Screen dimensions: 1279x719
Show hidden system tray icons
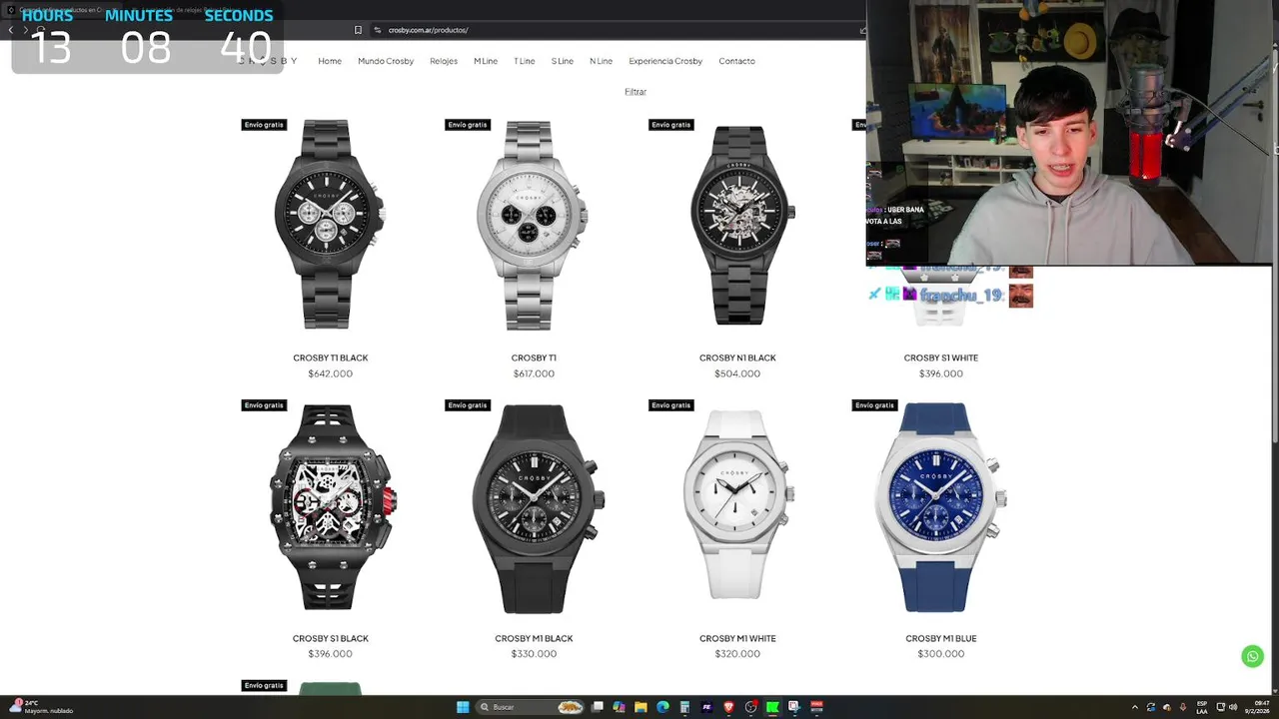pos(1135,707)
